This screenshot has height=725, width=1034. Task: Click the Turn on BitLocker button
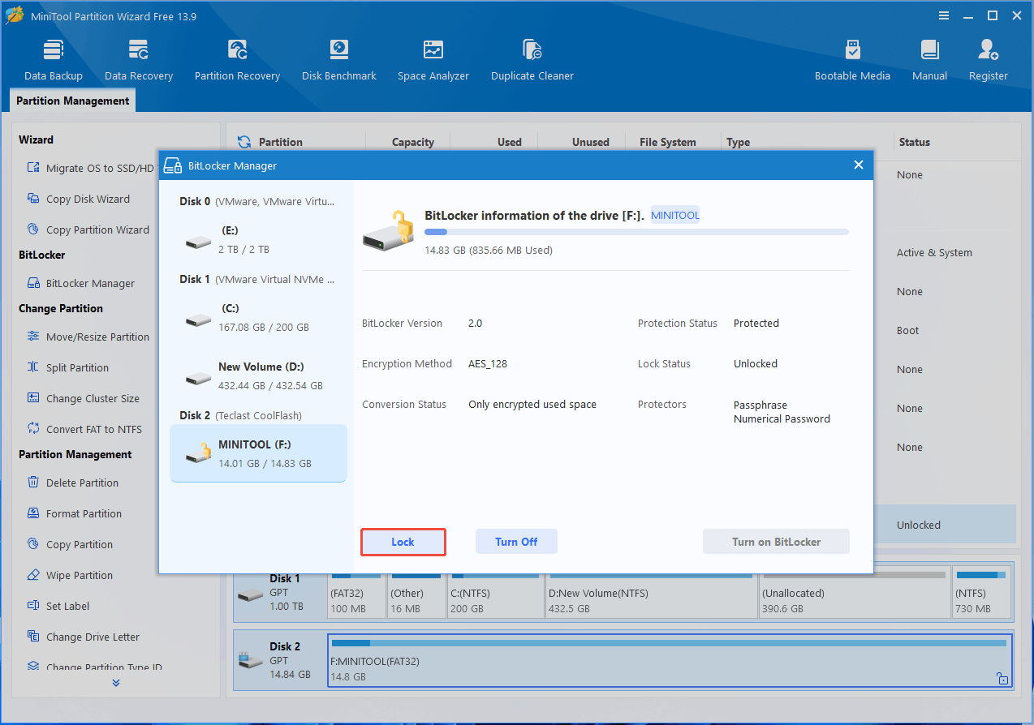pos(776,542)
